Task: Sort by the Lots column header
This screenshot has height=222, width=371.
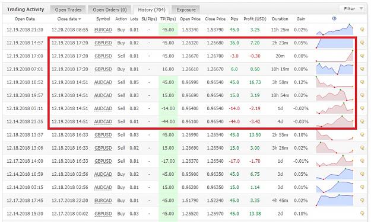Action: (134, 19)
